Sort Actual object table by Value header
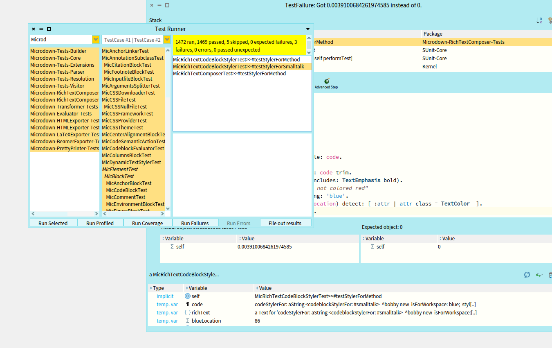Image resolution: width=552 pixels, height=348 pixels. (x=297, y=238)
